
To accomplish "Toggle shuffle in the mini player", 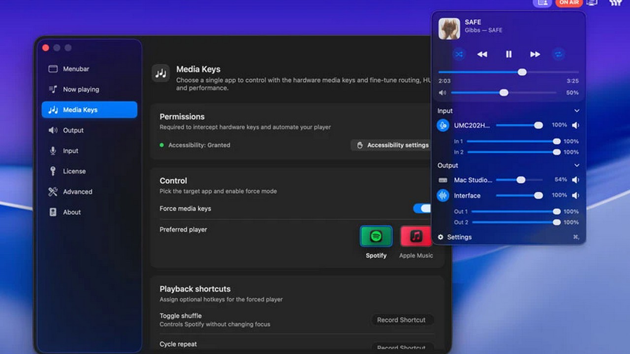I will (x=459, y=54).
